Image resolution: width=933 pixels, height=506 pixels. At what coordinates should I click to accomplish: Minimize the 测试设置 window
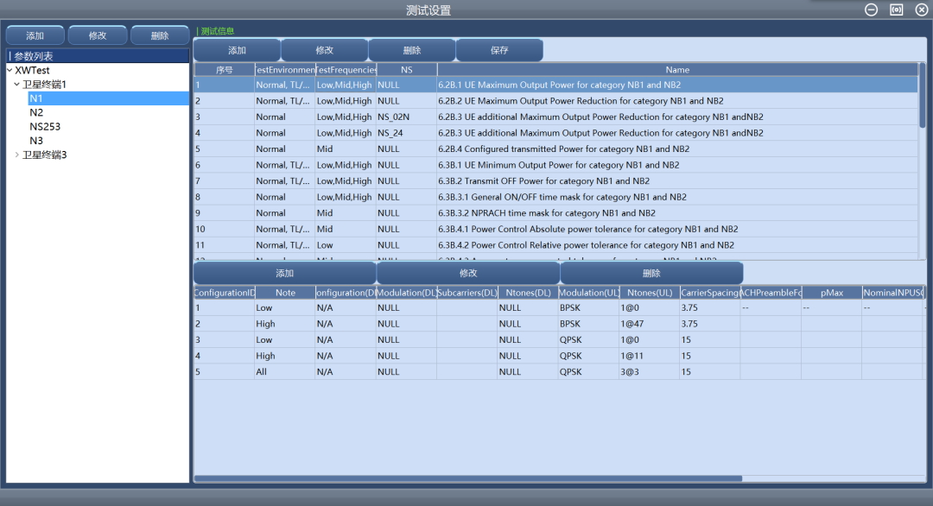click(872, 9)
